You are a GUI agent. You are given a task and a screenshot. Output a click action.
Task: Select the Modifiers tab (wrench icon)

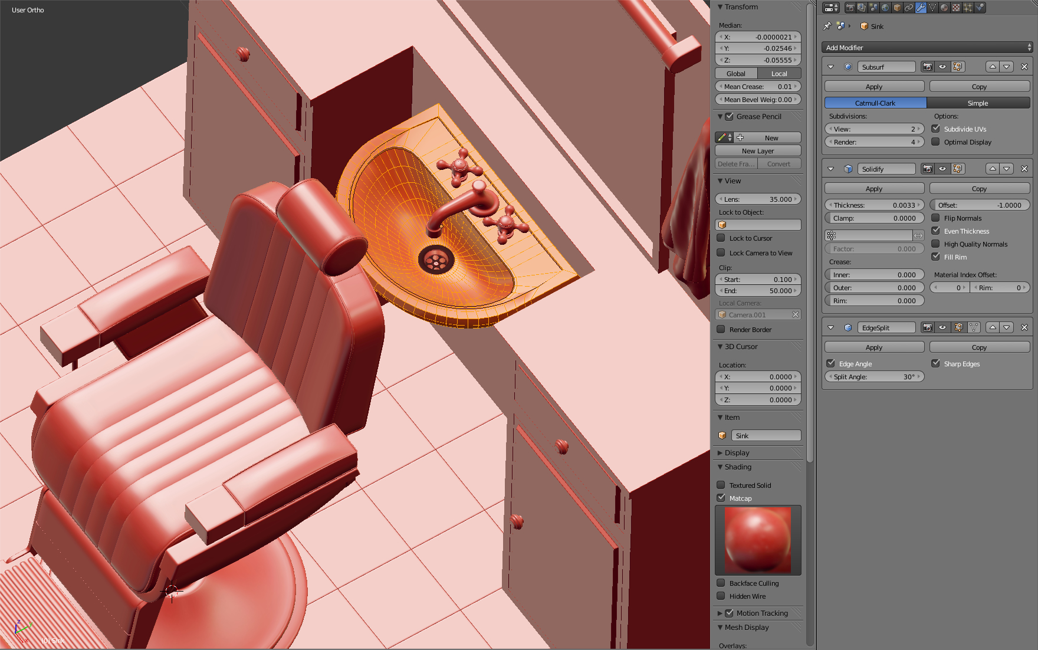pyautogui.click(x=920, y=8)
